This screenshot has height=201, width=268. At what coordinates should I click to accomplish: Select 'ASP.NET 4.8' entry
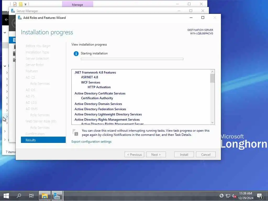pyautogui.click(x=90, y=77)
